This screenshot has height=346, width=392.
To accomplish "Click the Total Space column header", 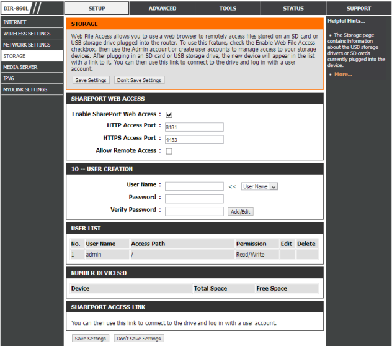I will [x=224, y=288].
